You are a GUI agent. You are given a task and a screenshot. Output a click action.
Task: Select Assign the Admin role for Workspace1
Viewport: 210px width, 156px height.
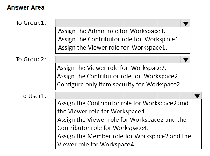[112, 31]
